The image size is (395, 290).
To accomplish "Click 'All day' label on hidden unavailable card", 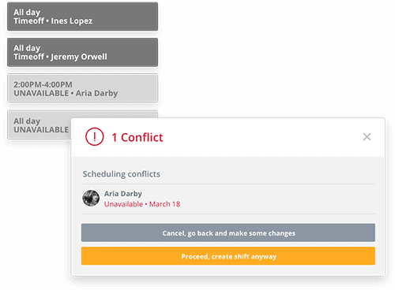I will tap(27, 121).
